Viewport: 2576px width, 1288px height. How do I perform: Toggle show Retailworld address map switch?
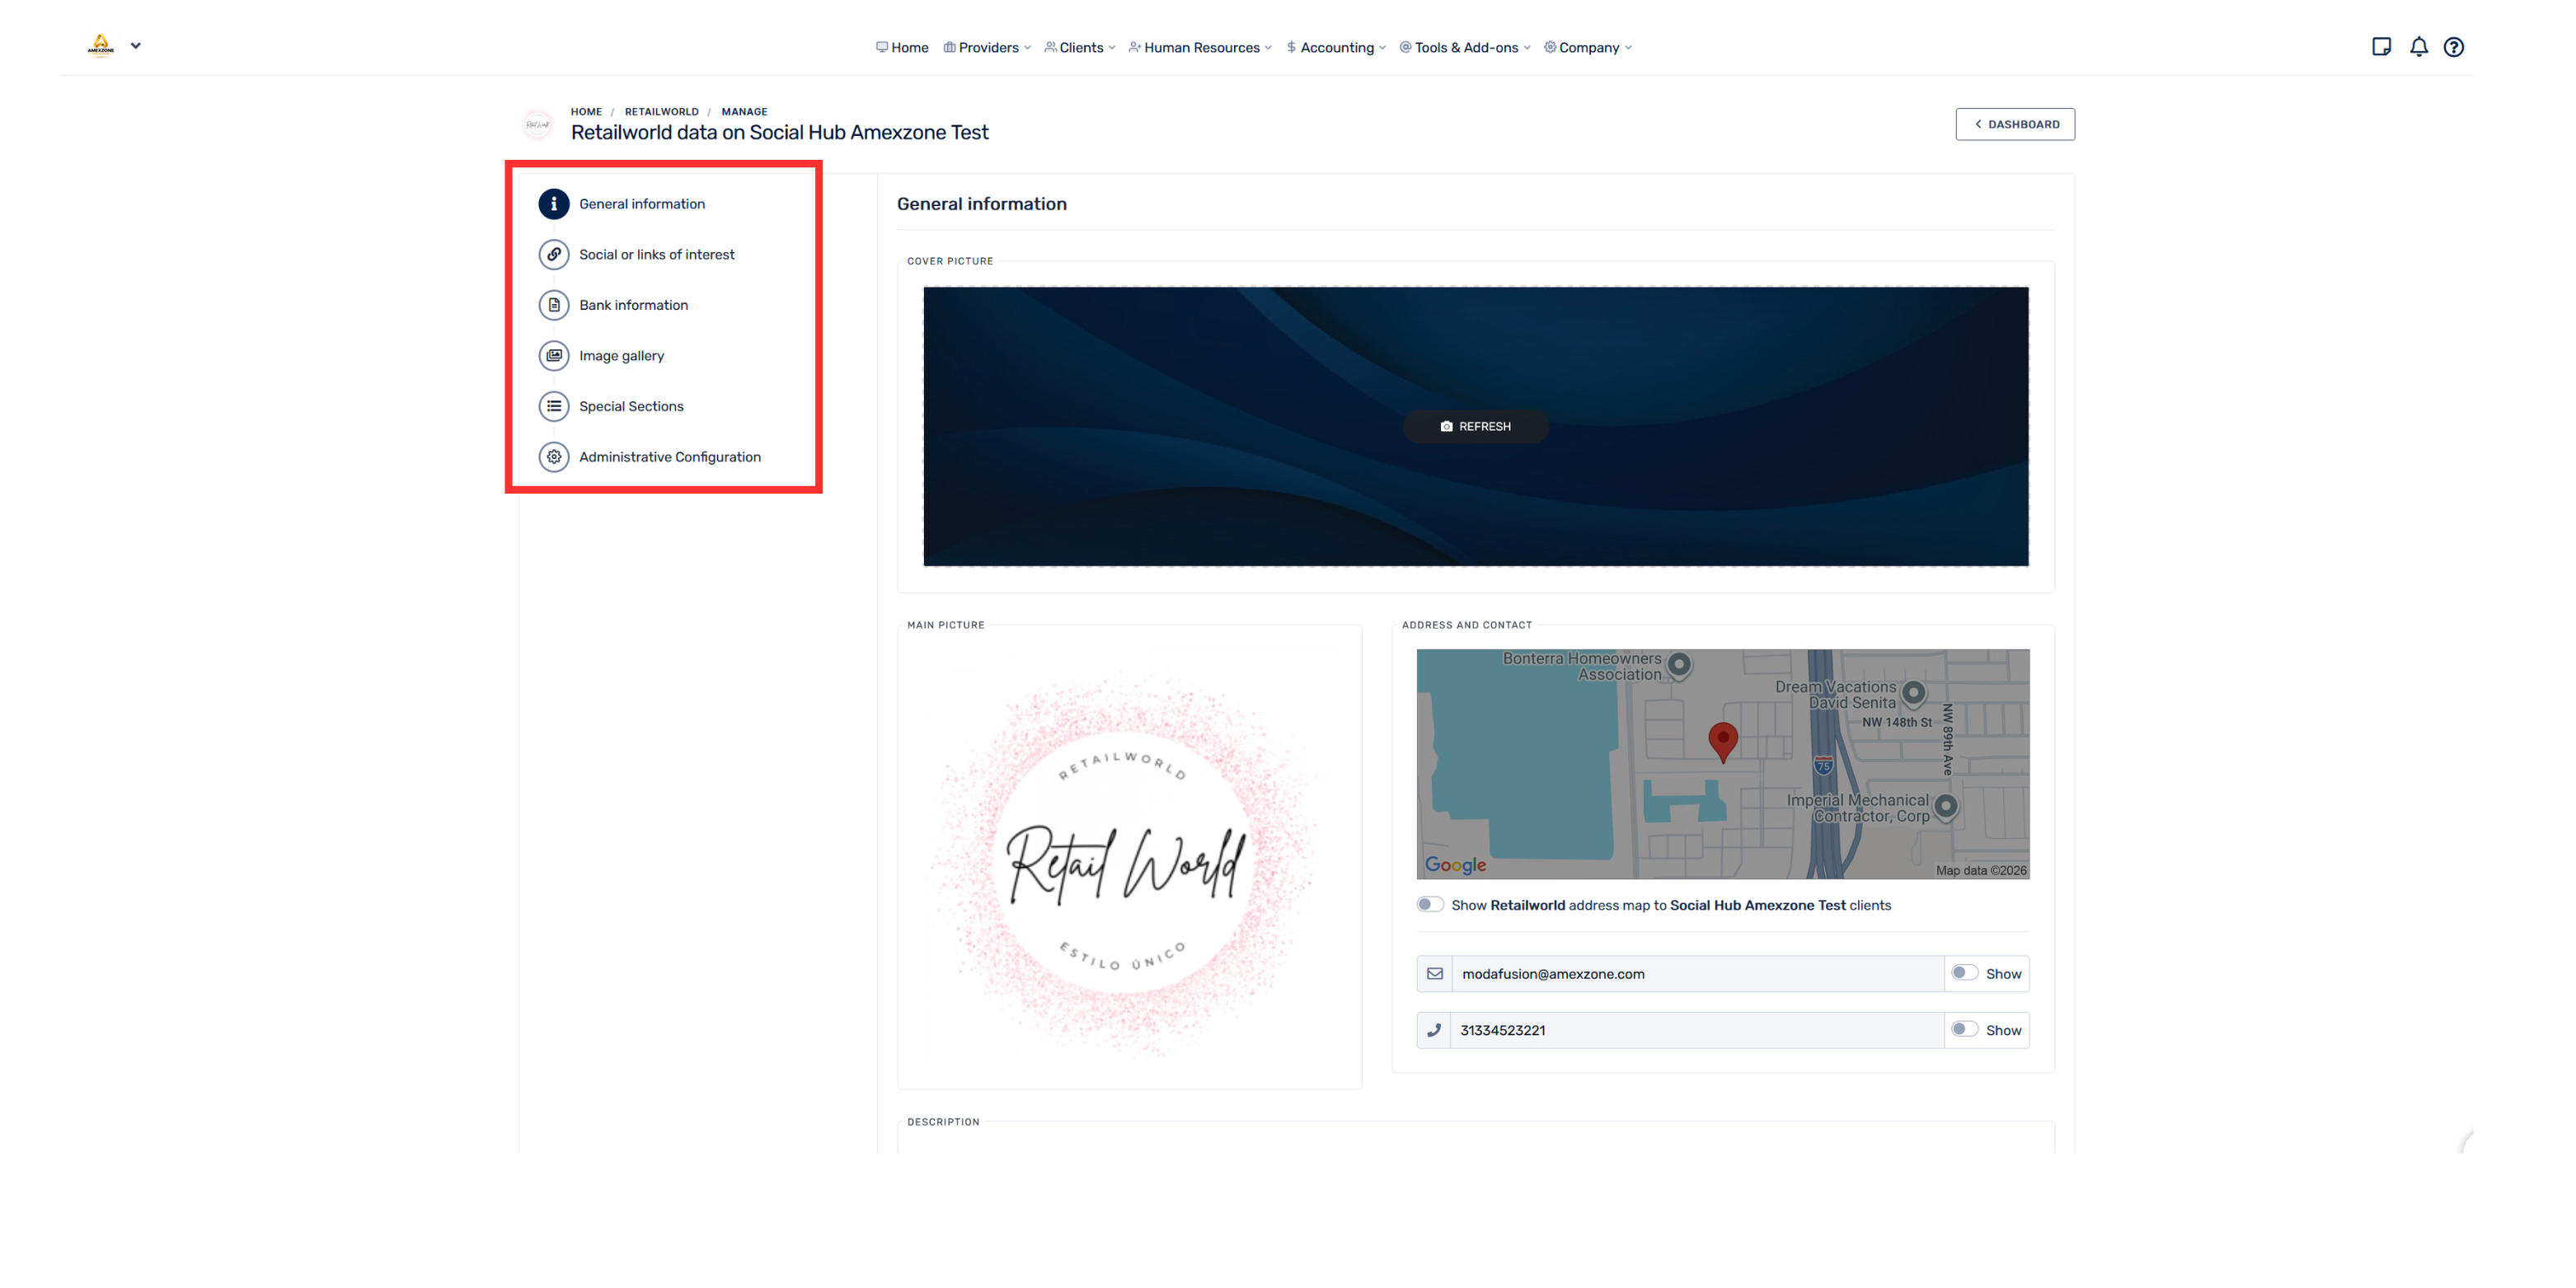click(x=1430, y=904)
